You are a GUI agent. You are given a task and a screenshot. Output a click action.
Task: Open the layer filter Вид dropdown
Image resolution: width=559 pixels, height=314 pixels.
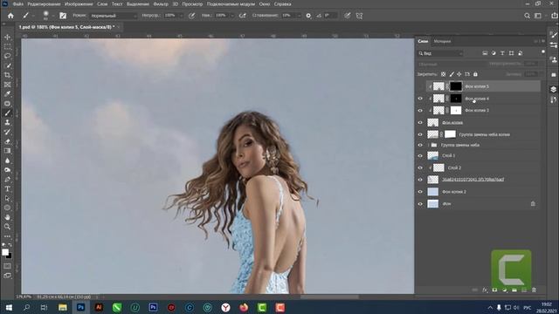440,53
